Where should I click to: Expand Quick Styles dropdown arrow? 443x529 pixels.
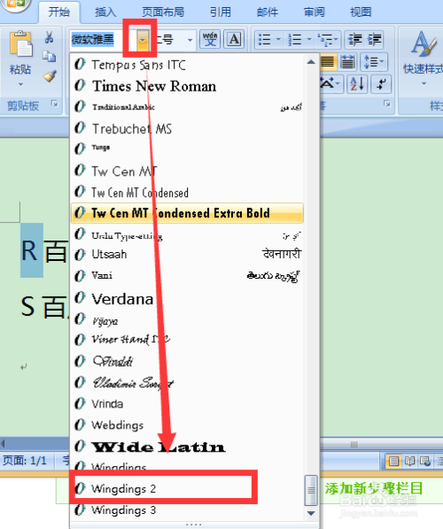(424, 83)
